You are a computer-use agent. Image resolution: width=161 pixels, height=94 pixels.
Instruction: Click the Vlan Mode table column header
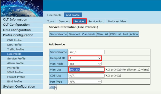[x=88, y=34]
